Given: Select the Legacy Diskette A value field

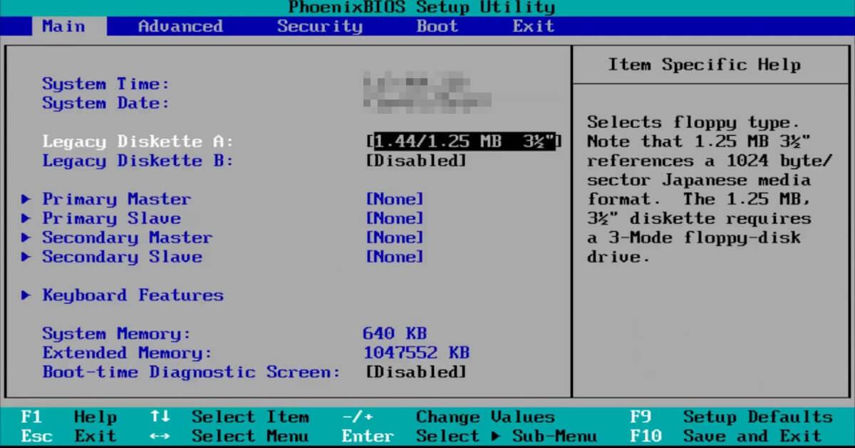Looking at the screenshot, I should [x=463, y=141].
